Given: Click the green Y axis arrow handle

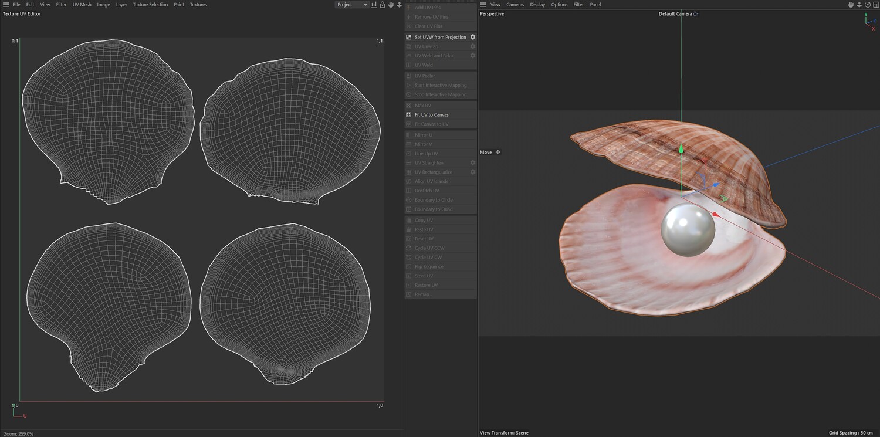Looking at the screenshot, I should [681, 149].
